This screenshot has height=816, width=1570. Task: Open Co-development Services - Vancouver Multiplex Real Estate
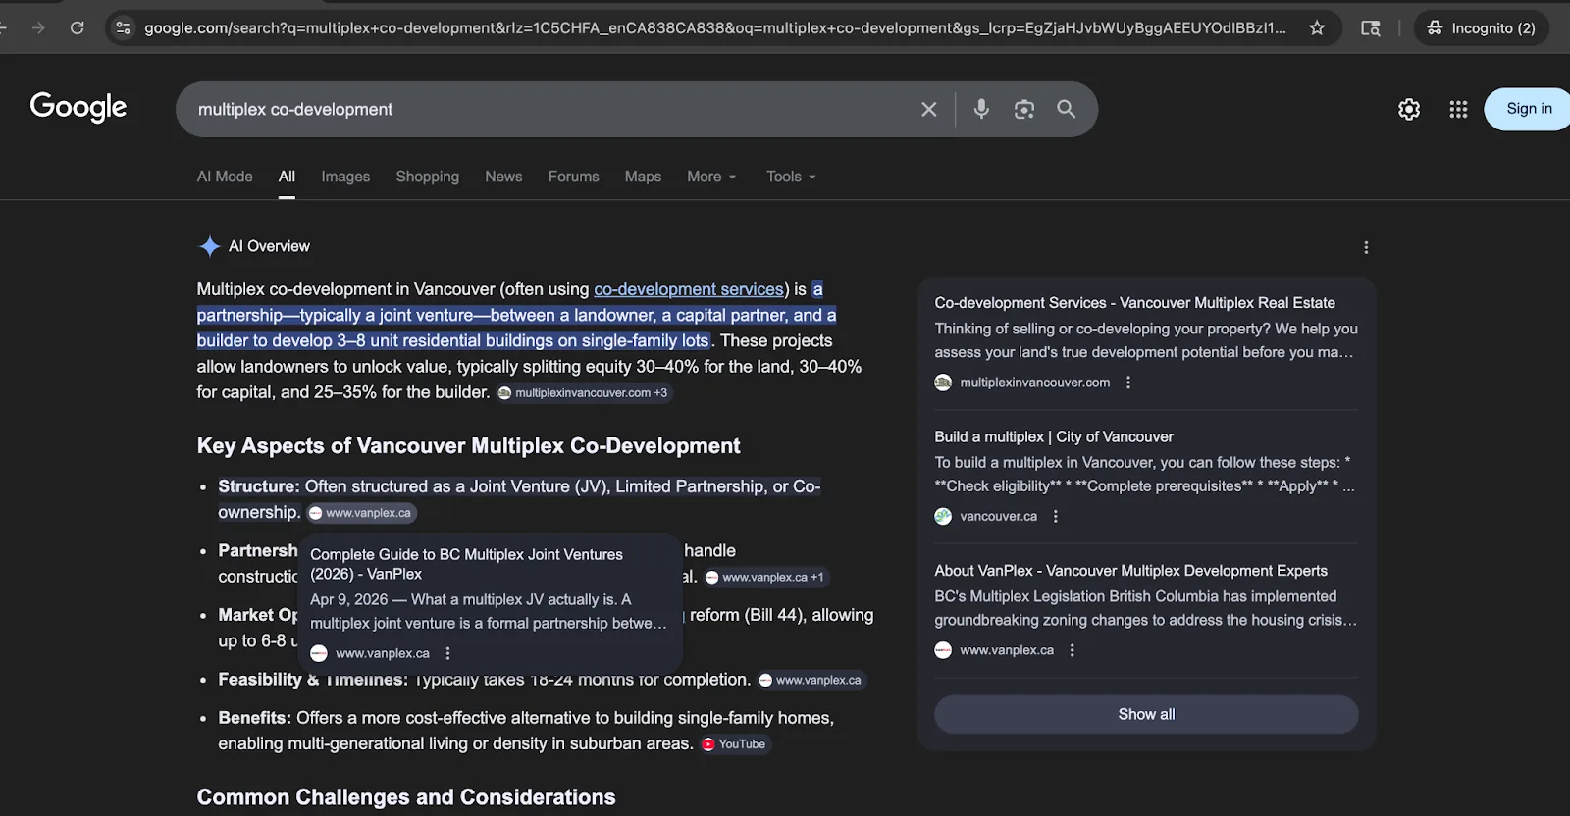tap(1134, 303)
